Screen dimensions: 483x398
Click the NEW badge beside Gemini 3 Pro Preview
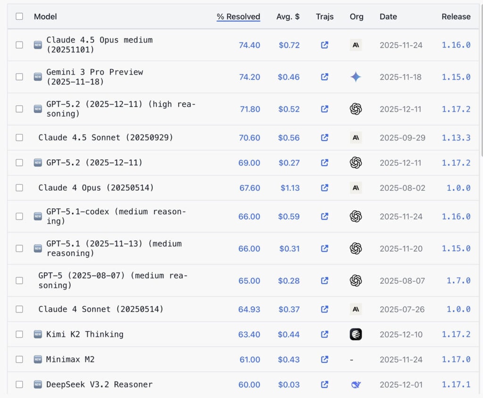tap(37, 76)
